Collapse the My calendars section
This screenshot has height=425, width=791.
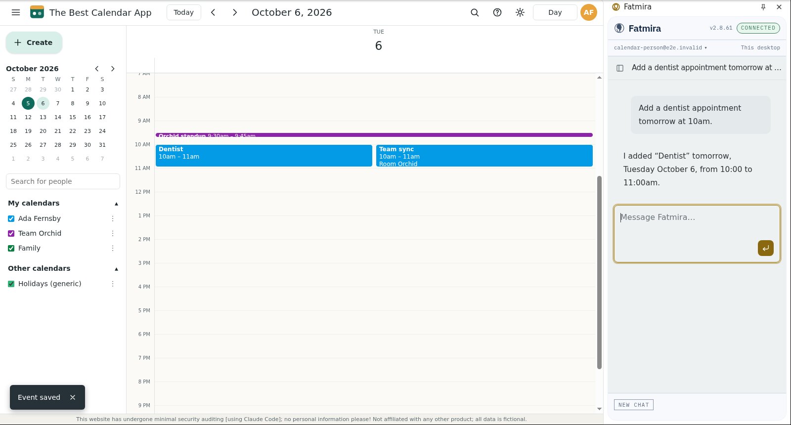tap(117, 204)
